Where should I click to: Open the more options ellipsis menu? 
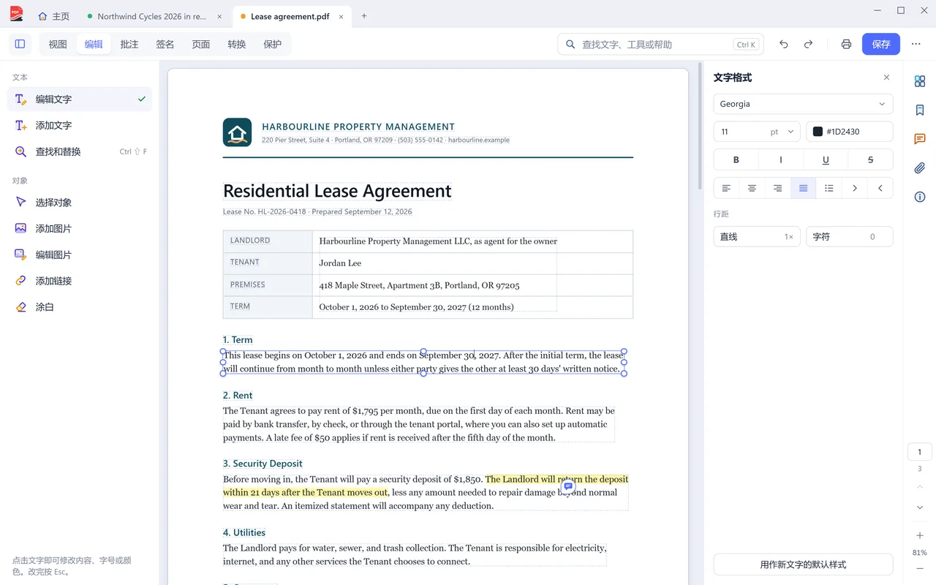[x=916, y=44]
